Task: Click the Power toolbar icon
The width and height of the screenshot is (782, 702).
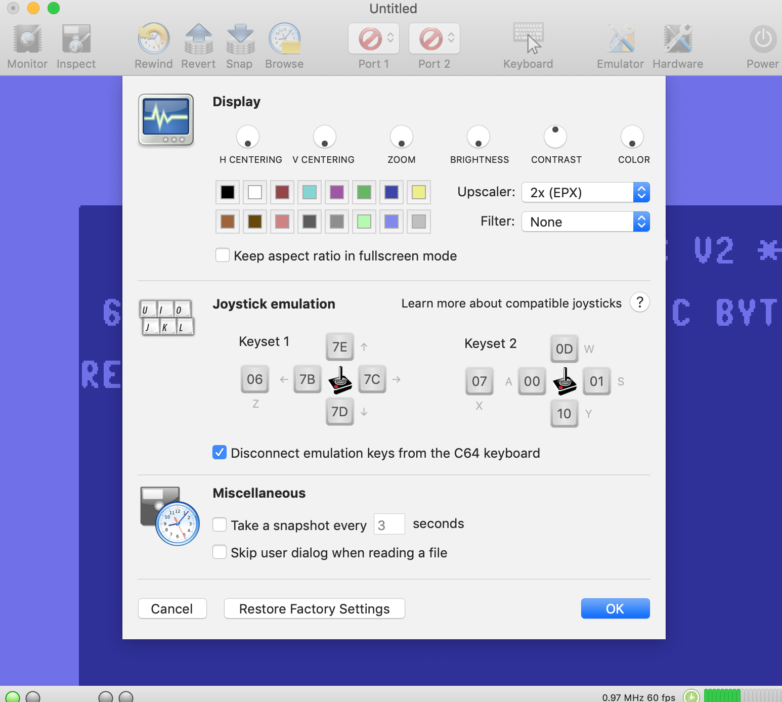Action: (763, 39)
